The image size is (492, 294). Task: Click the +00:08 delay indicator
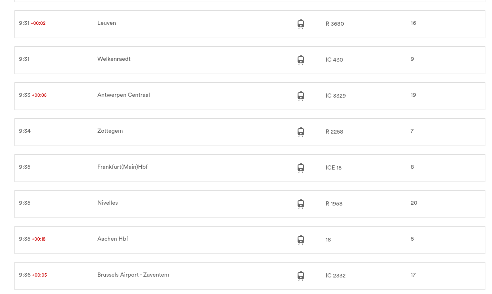[x=39, y=96]
